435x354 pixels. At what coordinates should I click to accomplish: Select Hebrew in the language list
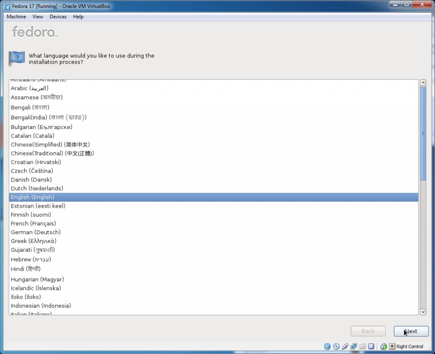[x=214, y=259]
